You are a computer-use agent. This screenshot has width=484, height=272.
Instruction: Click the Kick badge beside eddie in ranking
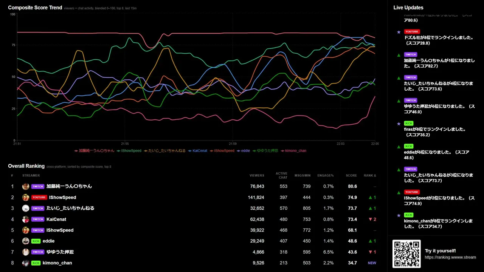[36, 241]
